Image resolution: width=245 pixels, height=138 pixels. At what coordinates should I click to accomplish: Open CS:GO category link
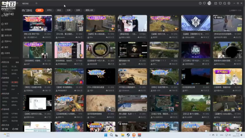(x=5, y=70)
